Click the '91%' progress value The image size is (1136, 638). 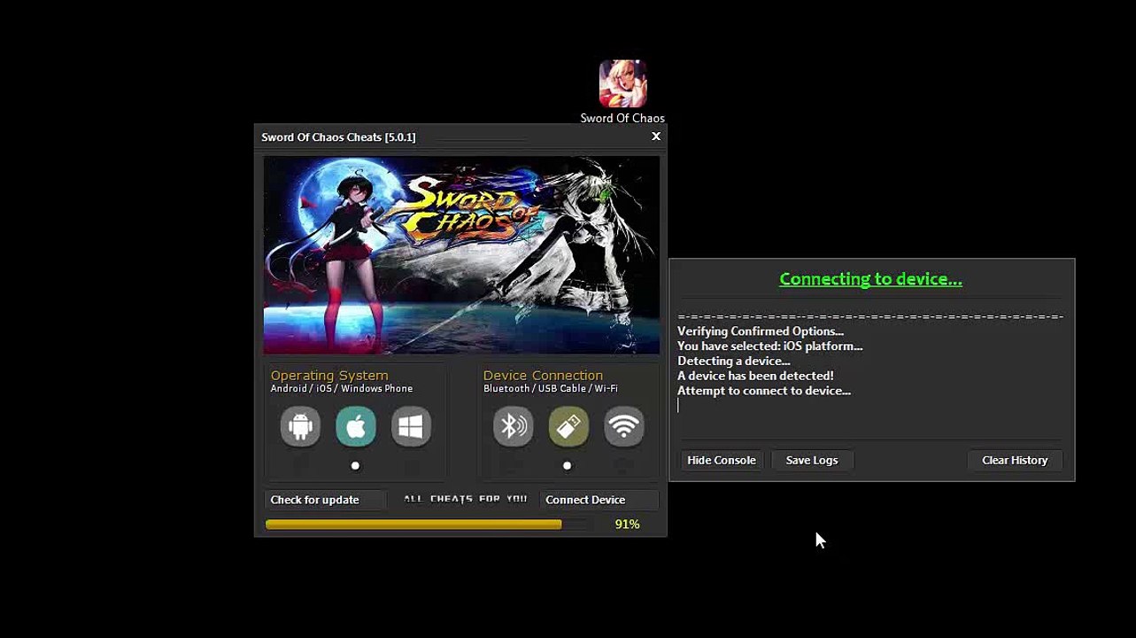coord(628,525)
